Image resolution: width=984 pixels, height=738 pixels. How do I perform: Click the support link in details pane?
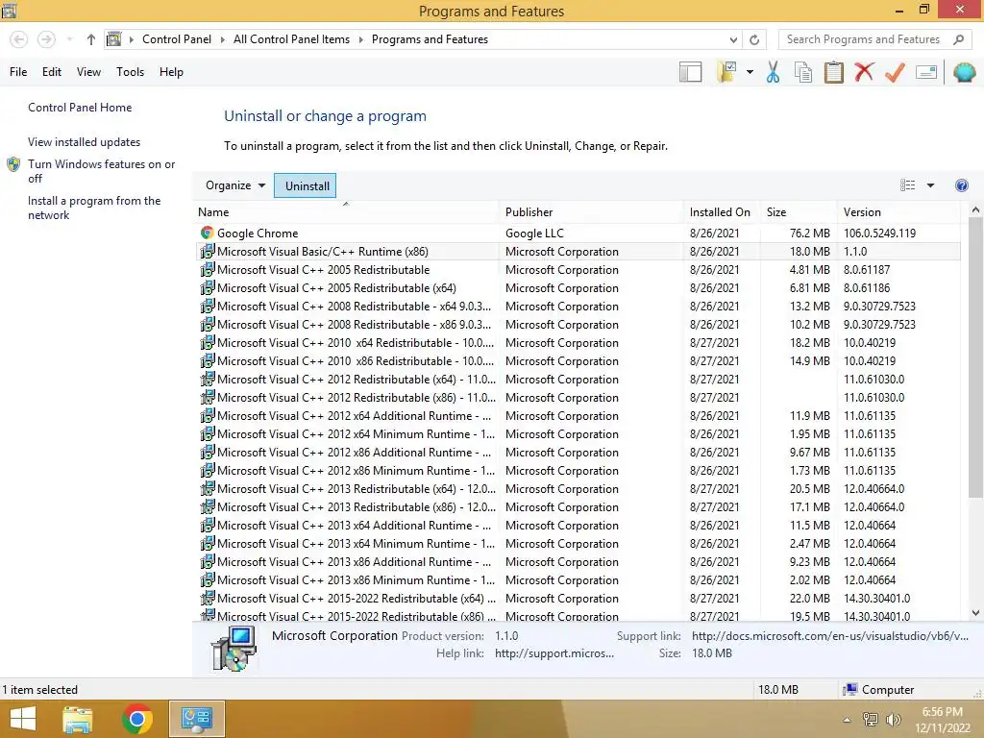(x=829, y=636)
